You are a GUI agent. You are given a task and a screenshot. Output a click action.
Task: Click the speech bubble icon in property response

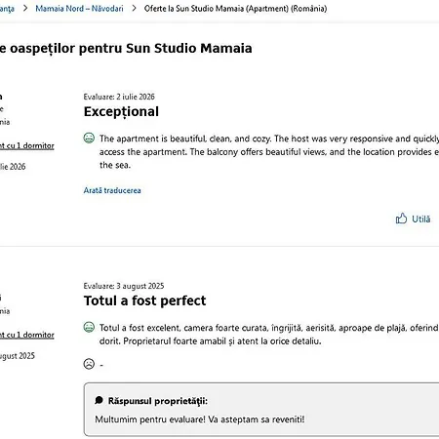(99, 400)
